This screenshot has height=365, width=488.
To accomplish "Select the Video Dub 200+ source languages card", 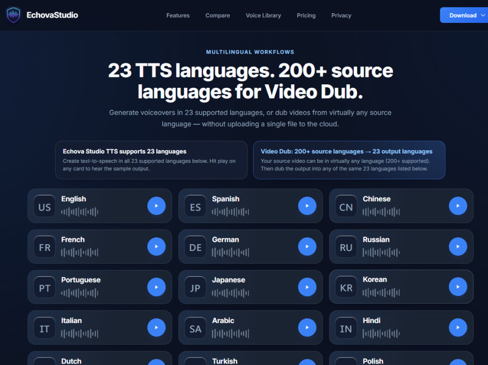I will point(349,160).
